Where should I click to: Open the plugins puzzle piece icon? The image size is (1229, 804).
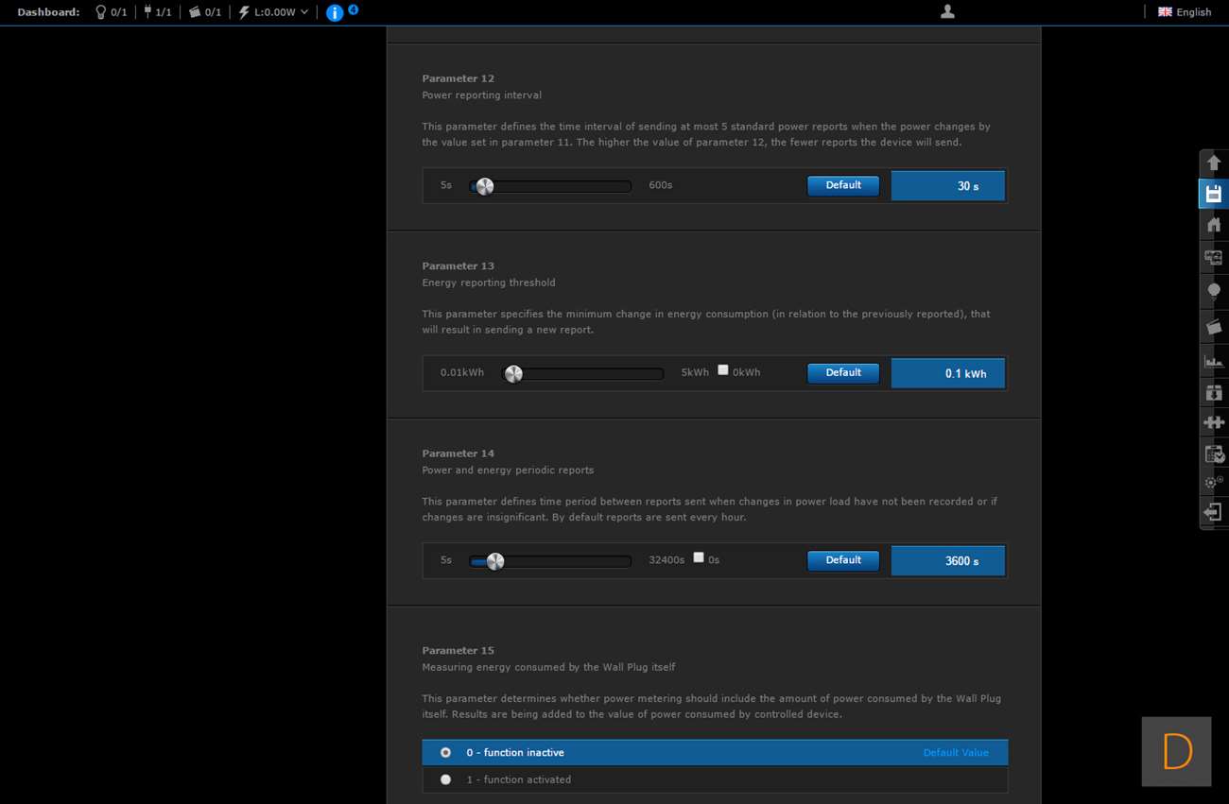(x=1214, y=422)
